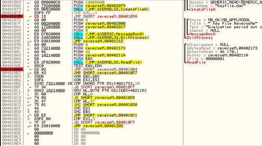Select the CALL to KERNEL32.ExitProcess instruction
This screenshot has width=262, height=146.
click(x=111, y=38)
